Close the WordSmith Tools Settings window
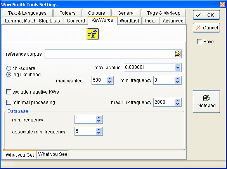The width and height of the screenshot is (227, 169). point(222,5)
